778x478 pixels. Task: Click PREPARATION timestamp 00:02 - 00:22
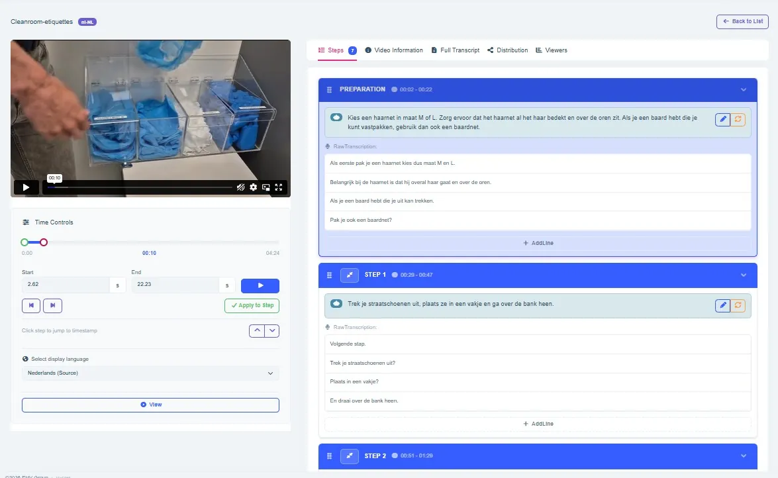click(416, 89)
